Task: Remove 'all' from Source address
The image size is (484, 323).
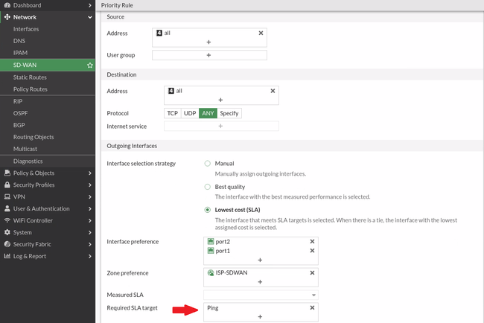Action: click(x=261, y=33)
